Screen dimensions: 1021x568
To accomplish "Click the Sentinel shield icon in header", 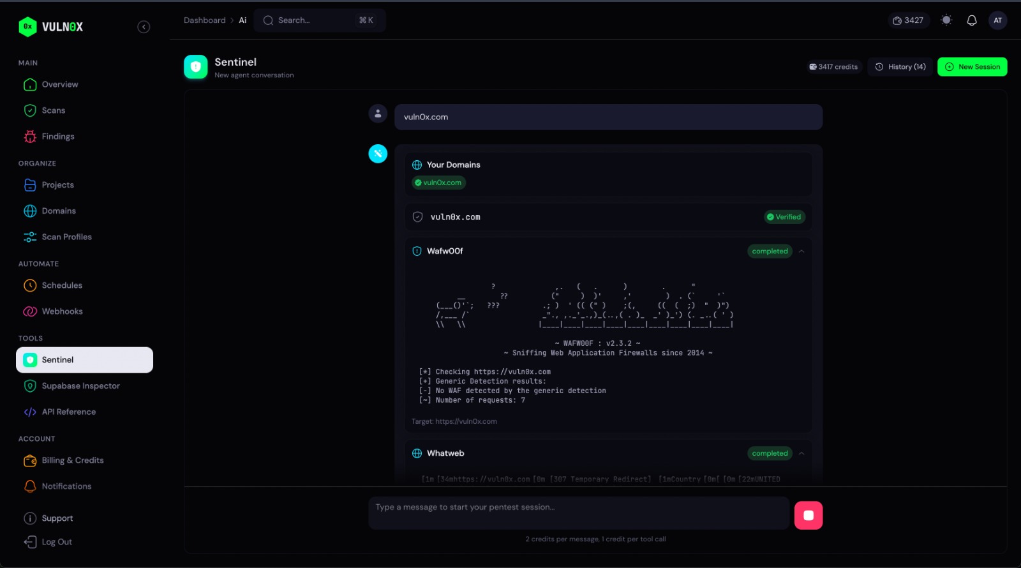I will point(196,67).
